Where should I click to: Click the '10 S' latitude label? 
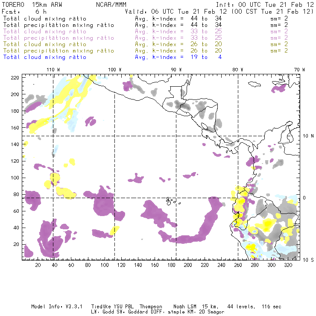pos(308,260)
